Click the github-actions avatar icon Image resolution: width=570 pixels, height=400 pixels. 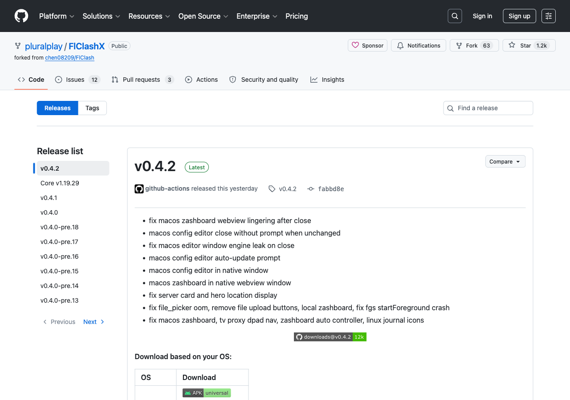click(x=139, y=189)
